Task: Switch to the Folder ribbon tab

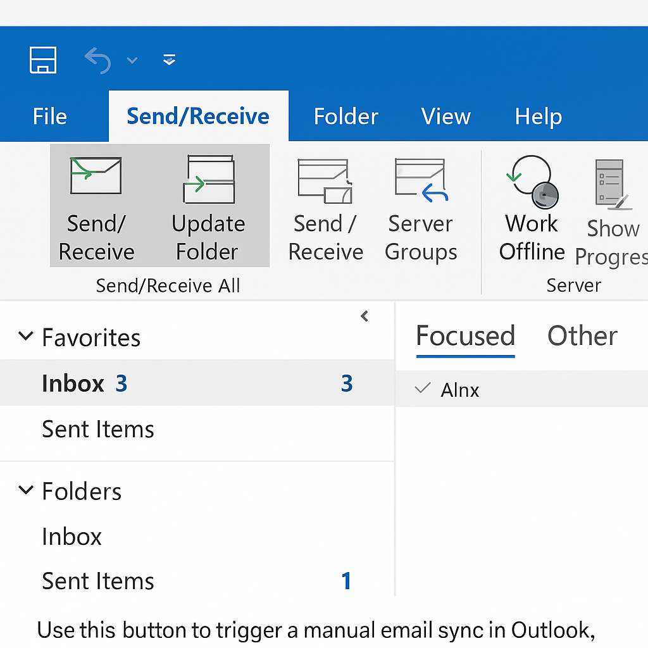Action: coord(346,116)
